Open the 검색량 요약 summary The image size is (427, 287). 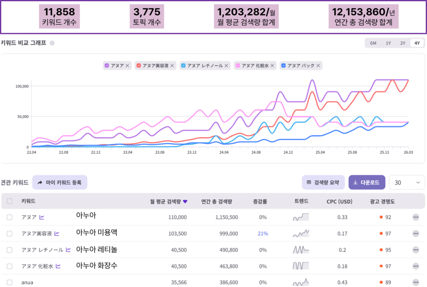pyautogui.click(x=323, y=182)
